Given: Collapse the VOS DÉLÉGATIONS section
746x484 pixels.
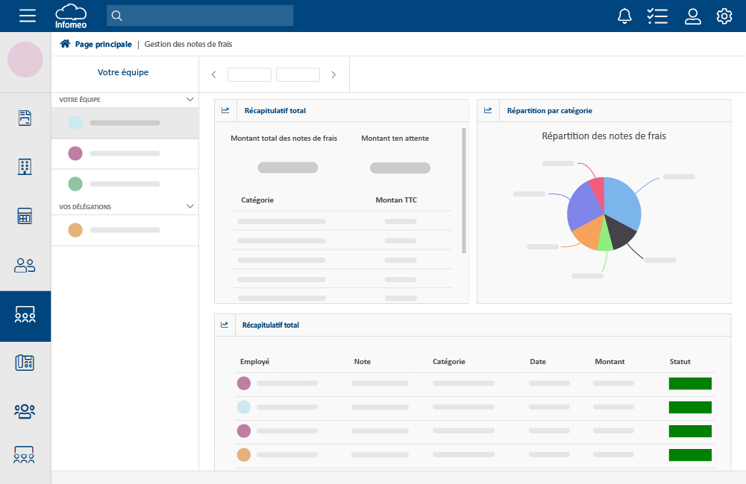Looking at the screenshot, I should (190, 206).
